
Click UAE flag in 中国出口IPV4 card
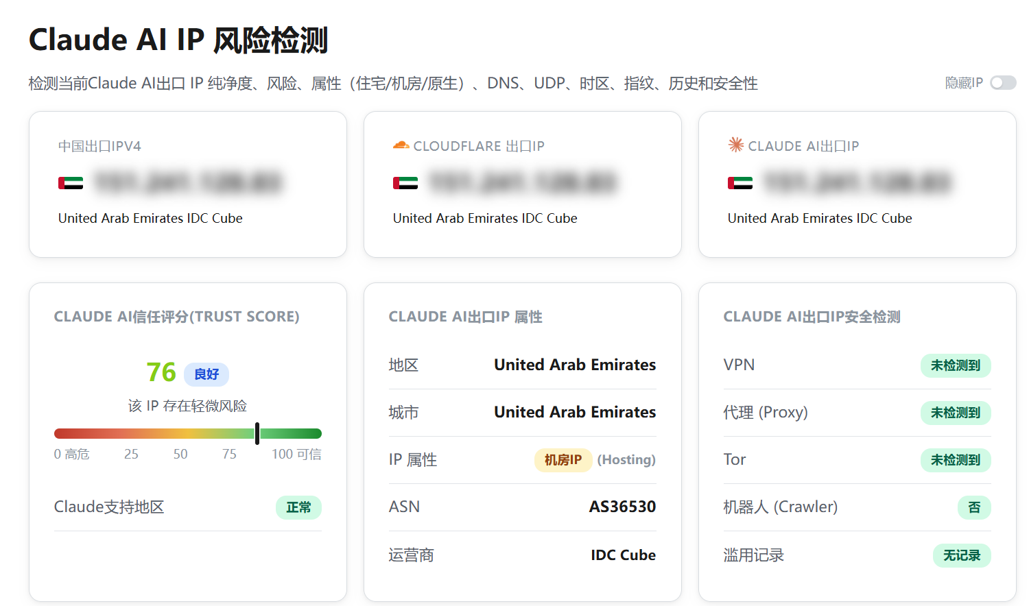pos(71,183)
